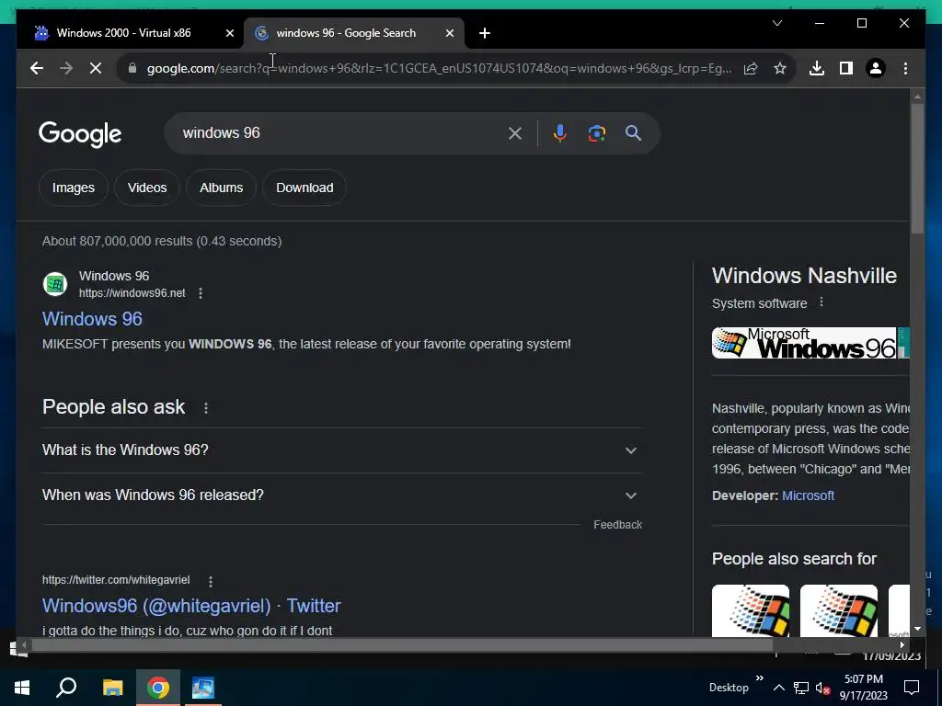Filter results by Images
The width and height of the screenshot is (942, 706).
click(74, 188)
